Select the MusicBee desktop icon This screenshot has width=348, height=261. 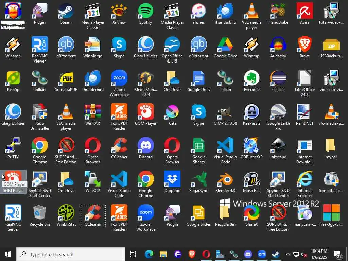(252, 182)
